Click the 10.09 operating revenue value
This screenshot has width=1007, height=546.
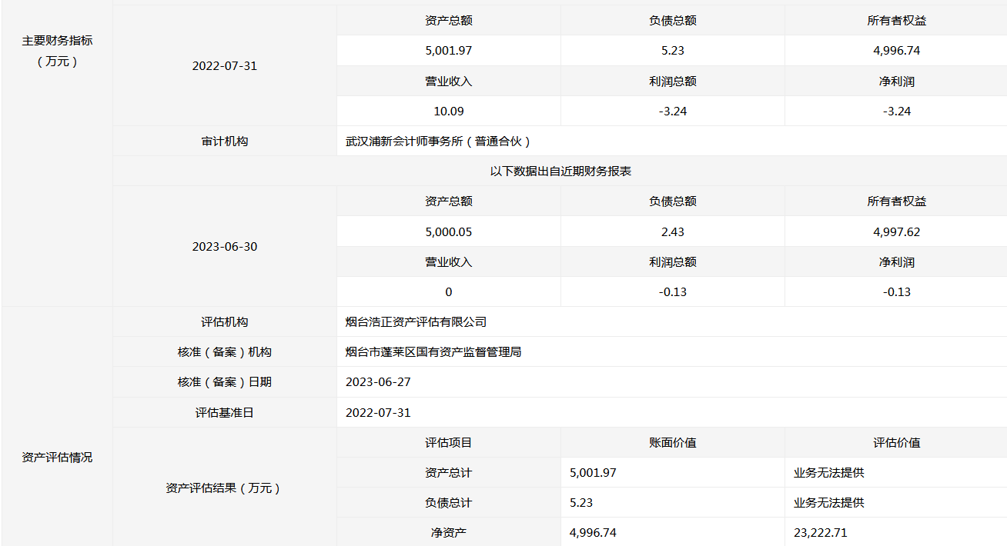click(448, 112)
